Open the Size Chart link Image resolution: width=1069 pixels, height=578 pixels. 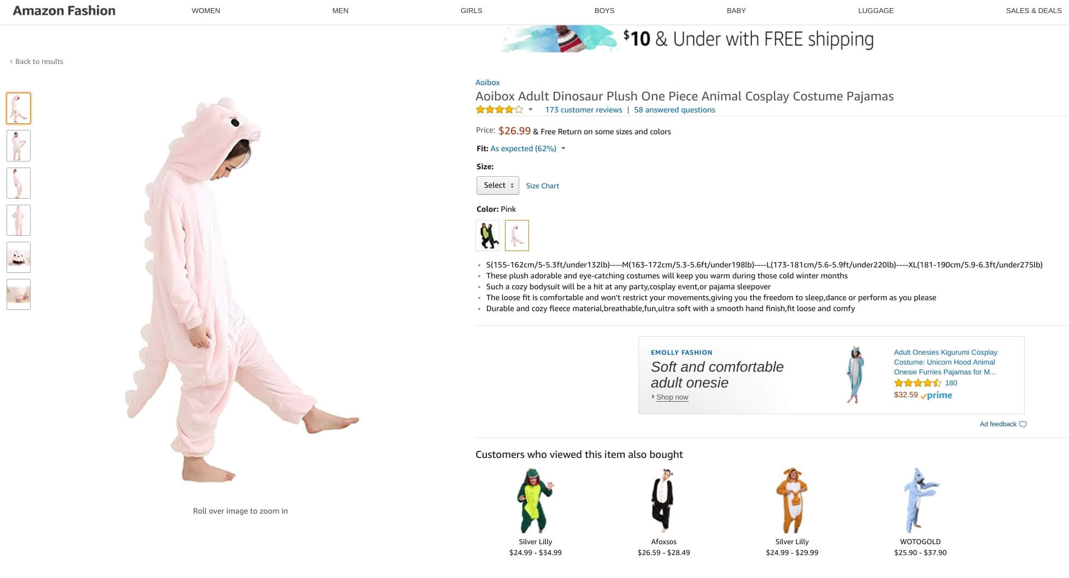(x=543, y=186)
